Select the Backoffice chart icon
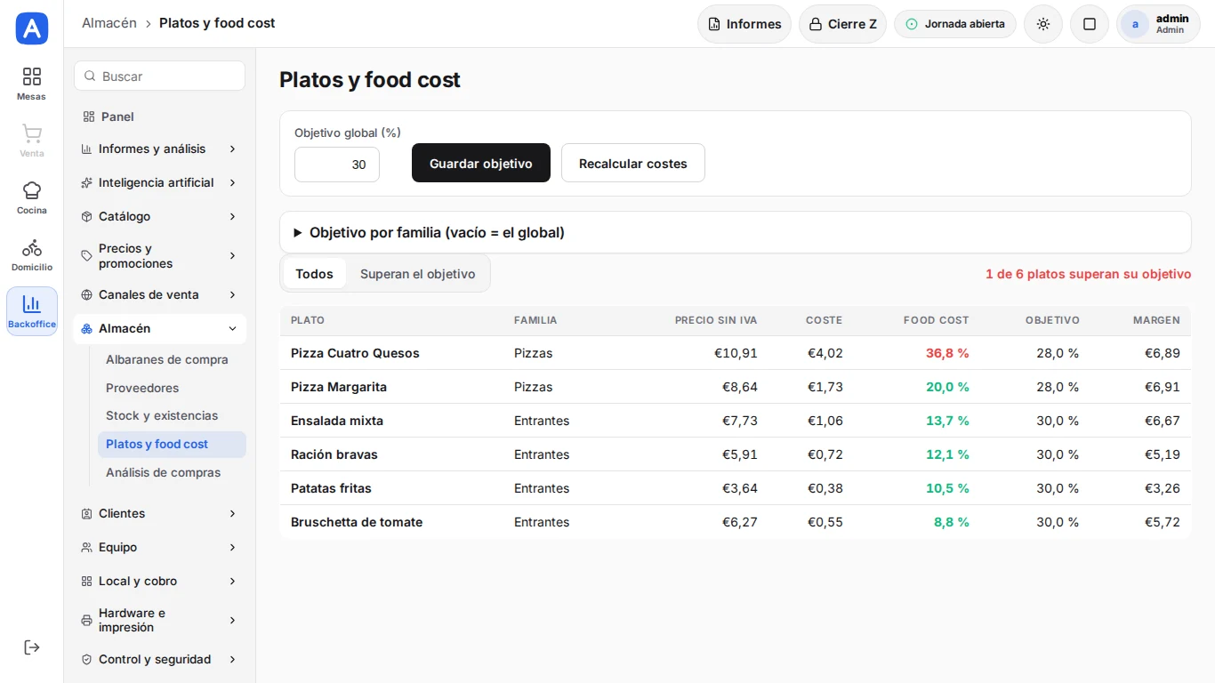This screenshot has height=683, width=1215. (x=32, y=304)
